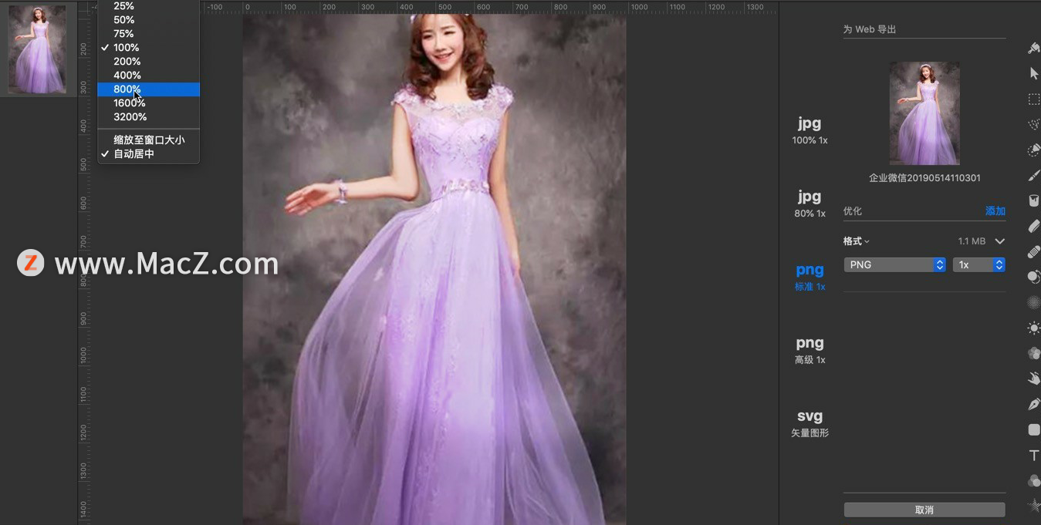Click the 为 Web 导出 panel title

[869, 29]
